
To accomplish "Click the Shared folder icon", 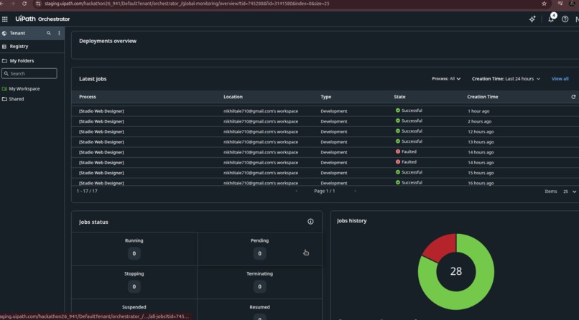I will tap(4, 99).
